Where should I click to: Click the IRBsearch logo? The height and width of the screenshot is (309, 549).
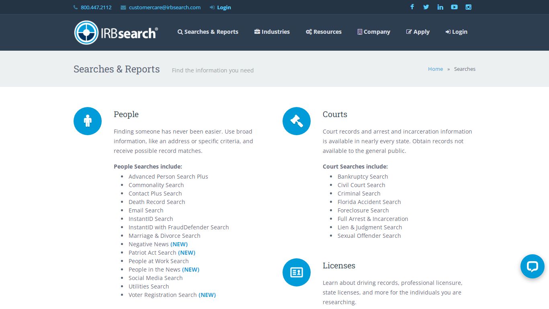116,33
